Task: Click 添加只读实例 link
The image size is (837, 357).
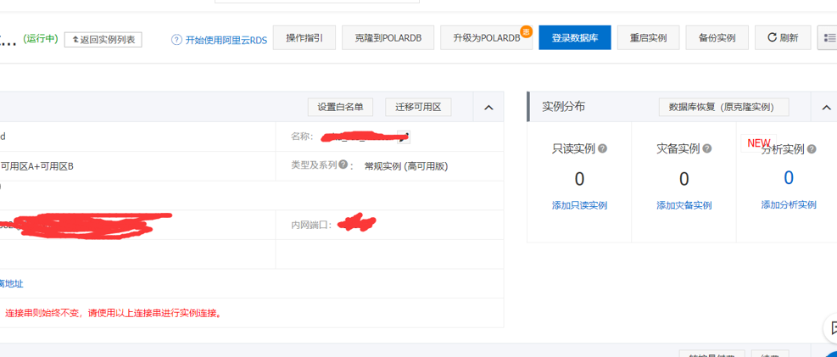Action: click(579, 205)
